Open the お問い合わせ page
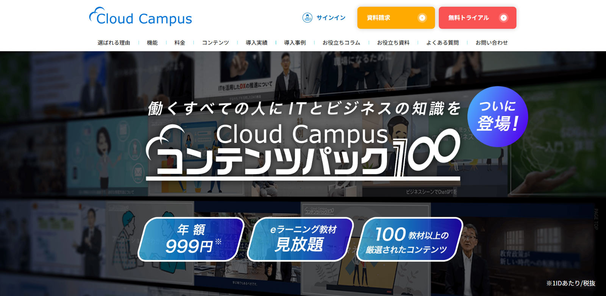 [492, 43]
